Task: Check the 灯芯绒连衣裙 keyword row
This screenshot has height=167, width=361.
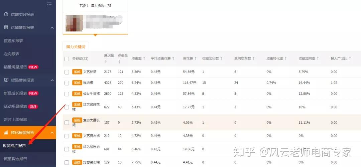Action: coord(67,149)
